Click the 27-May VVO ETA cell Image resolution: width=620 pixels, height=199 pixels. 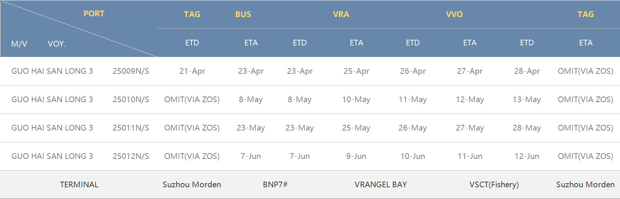(470, 128)
